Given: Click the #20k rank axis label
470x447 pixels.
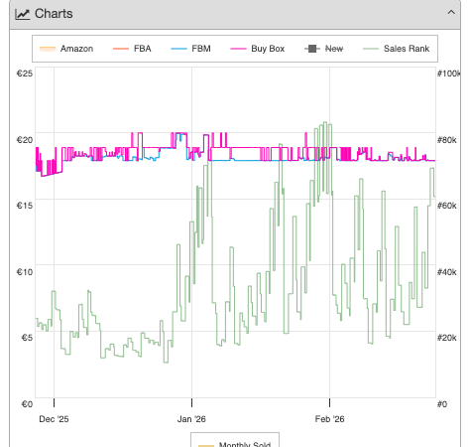Looking at the screenshot, I should [447, 338].
